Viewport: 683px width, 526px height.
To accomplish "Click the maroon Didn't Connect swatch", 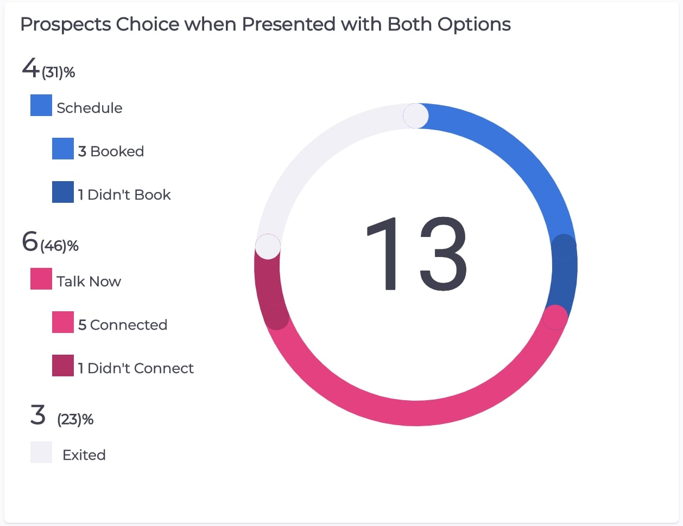I will (63, 365).
